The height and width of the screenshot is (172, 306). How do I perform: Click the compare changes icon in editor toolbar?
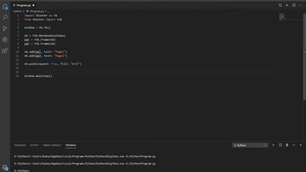pos(280,5)
